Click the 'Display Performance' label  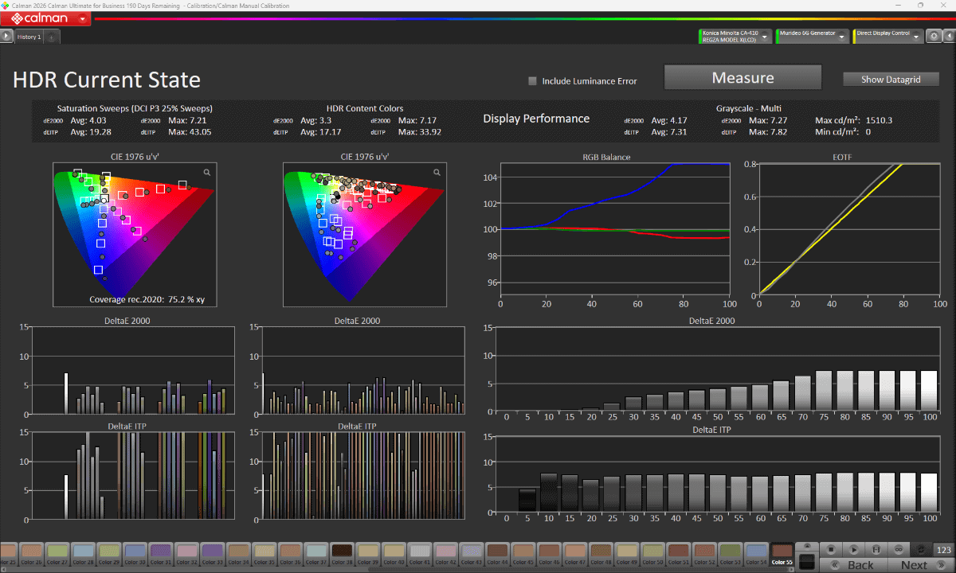pyautogui.click(x=536, y=119)
